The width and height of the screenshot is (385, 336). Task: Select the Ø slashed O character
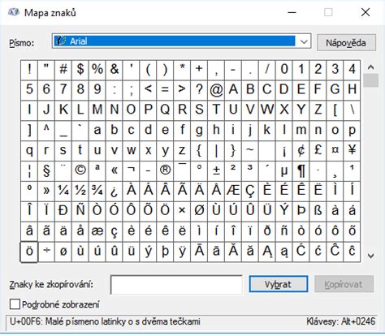[x=199, y=211]
